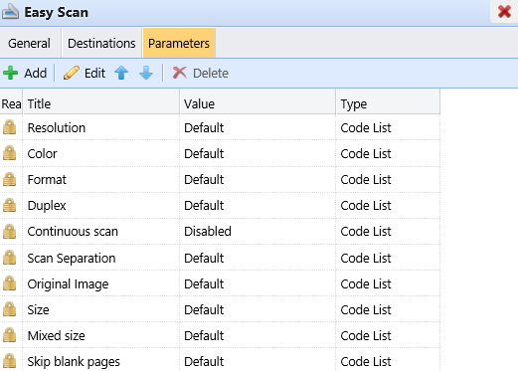Click the Disabled value of Continuous scan
The height and width of the screenshot is (371, 518).
[208, 232]
